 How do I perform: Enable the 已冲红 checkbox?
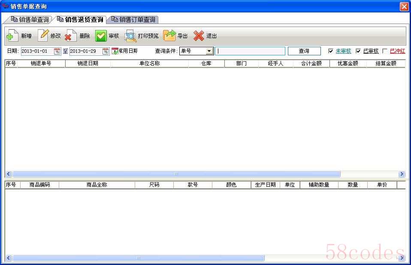point(385,51)
